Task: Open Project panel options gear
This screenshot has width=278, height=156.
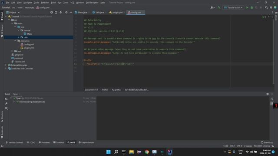Action: click(66, 13)
